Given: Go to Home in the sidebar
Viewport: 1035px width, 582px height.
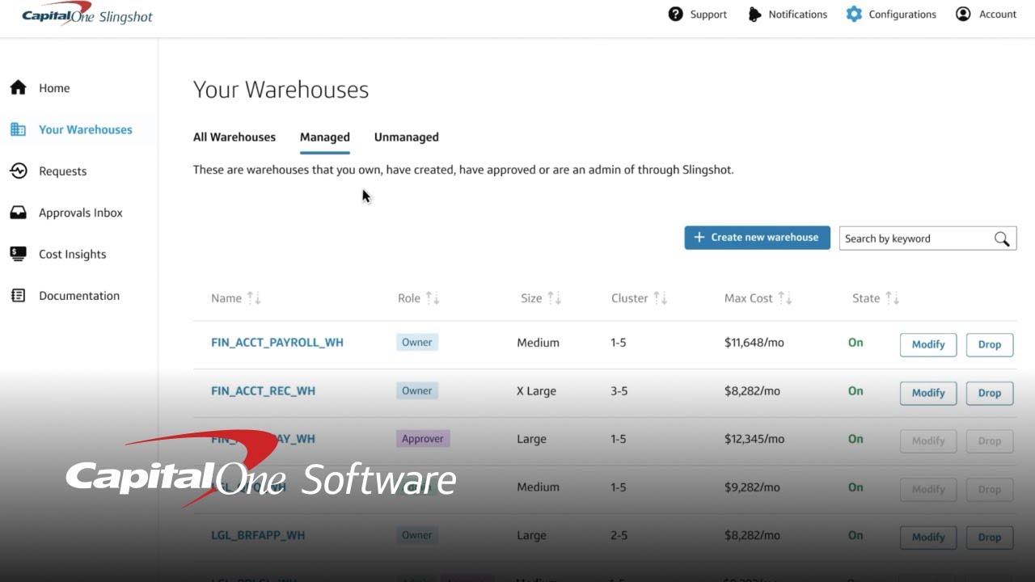Looking at the screenshot, I should coord(54,88).
